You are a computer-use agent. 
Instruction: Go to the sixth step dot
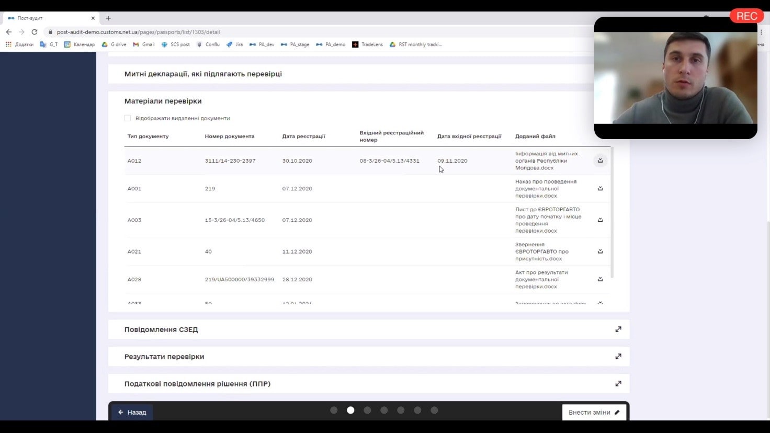point(417,411)
